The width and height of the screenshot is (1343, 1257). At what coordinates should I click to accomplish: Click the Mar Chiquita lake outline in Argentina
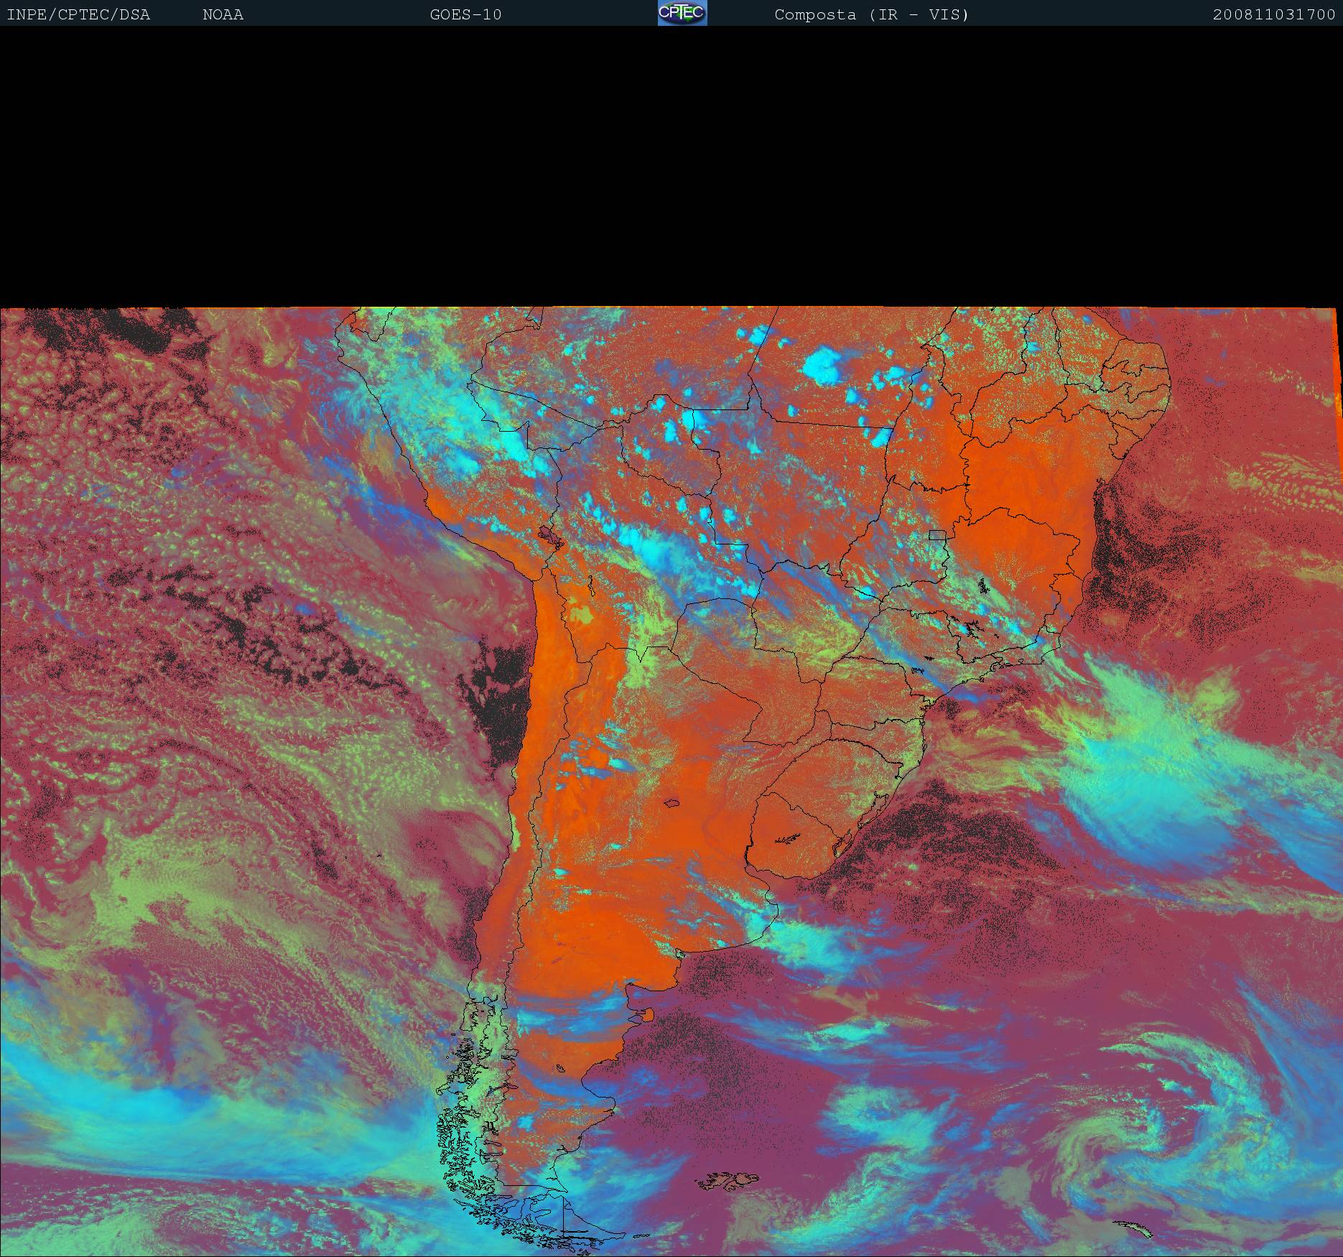[673, 804]
